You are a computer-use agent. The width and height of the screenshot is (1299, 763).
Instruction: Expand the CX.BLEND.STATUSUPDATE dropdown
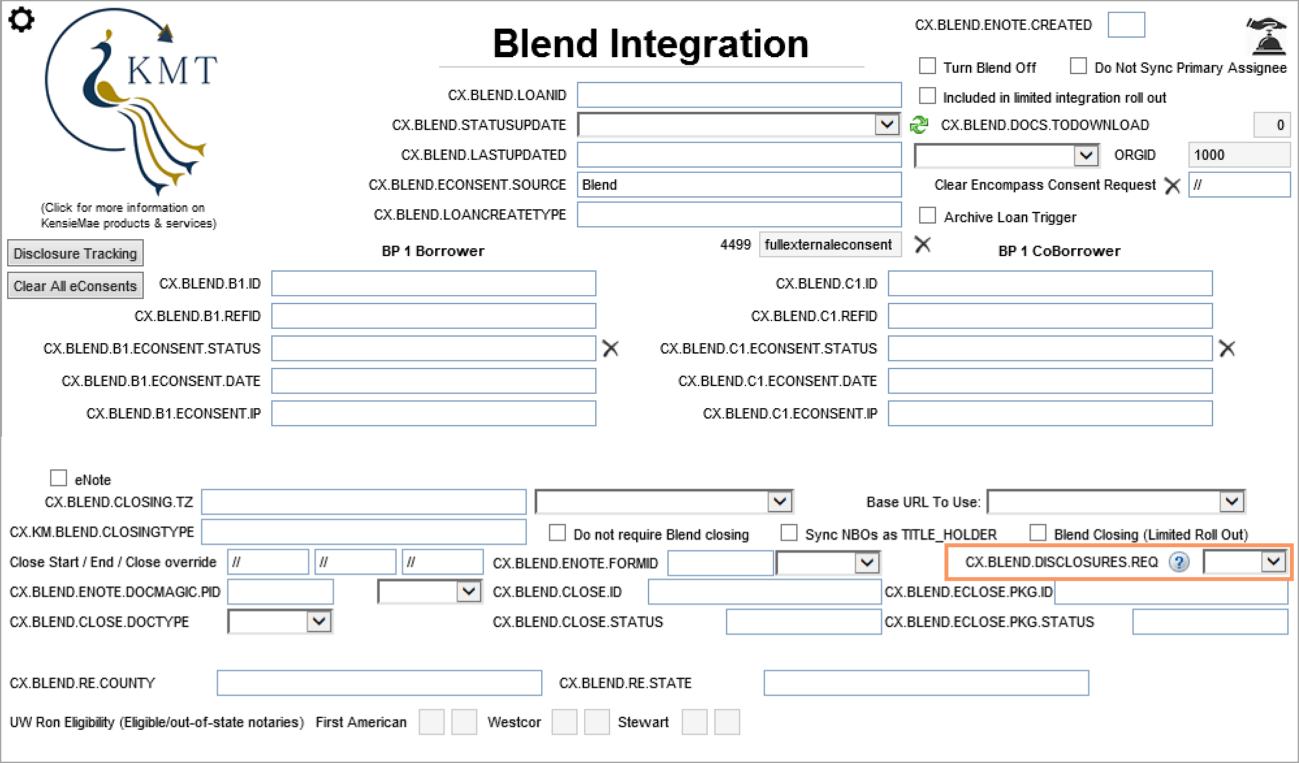887,124
